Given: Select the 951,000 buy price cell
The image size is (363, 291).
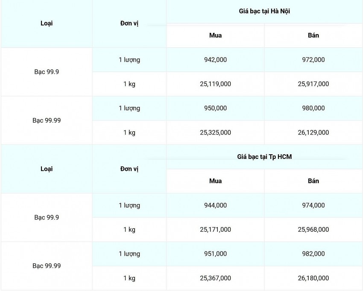Looking at the screenshot, I should [x=215, y=254].
